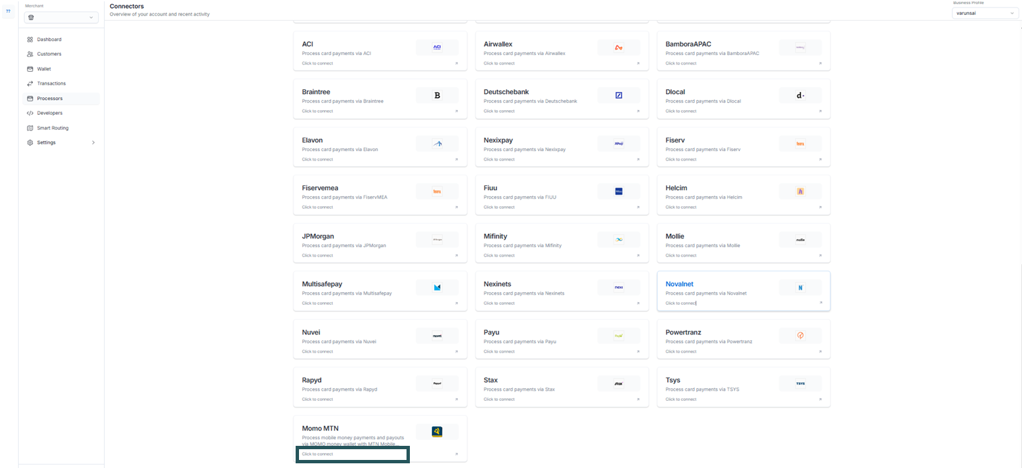Open the Stax connector card arrow
The width and height of the screenshot is (1022, 468).
638,400
